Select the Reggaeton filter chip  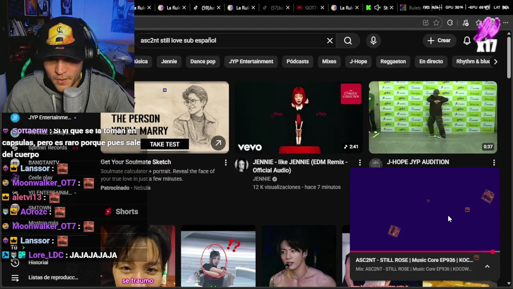393,61
